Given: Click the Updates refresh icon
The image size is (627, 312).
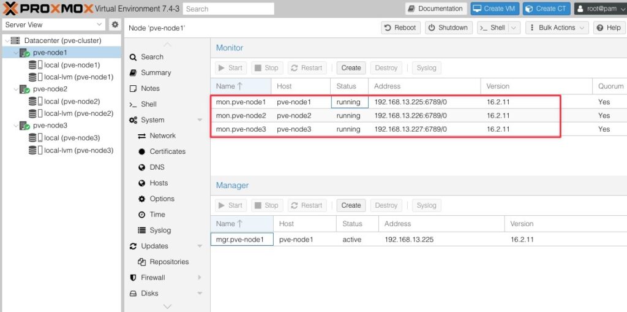Looking at the screenshot, I should pyautogui.click(x=133, y=246).
